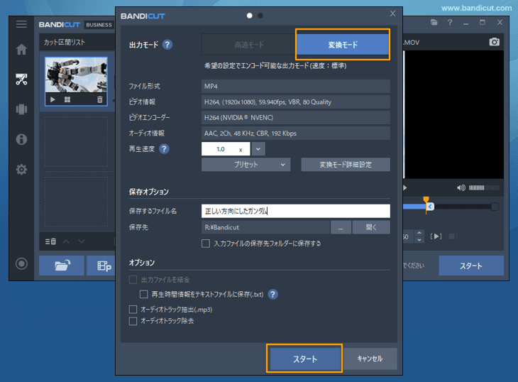Click スタート in the dialog
518x382 pixels.
point(304,359)
